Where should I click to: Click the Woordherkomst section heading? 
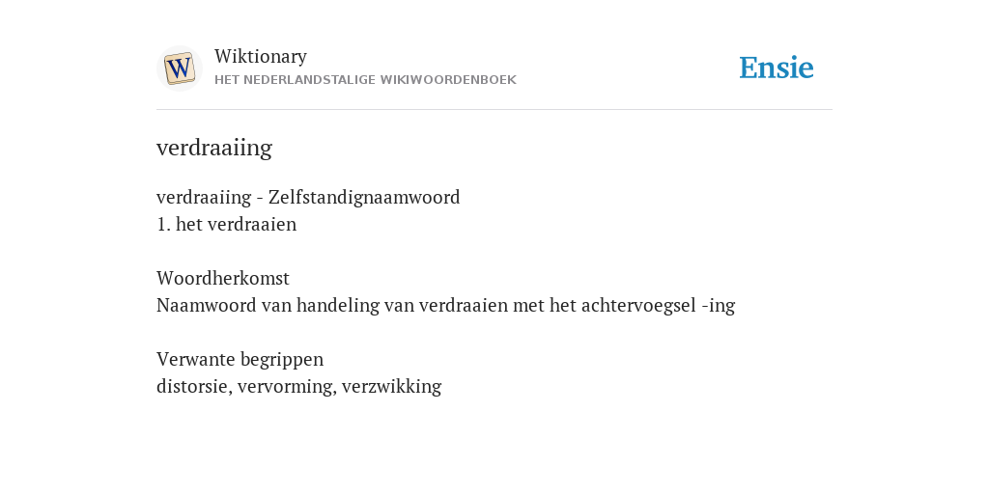point(223,278)
